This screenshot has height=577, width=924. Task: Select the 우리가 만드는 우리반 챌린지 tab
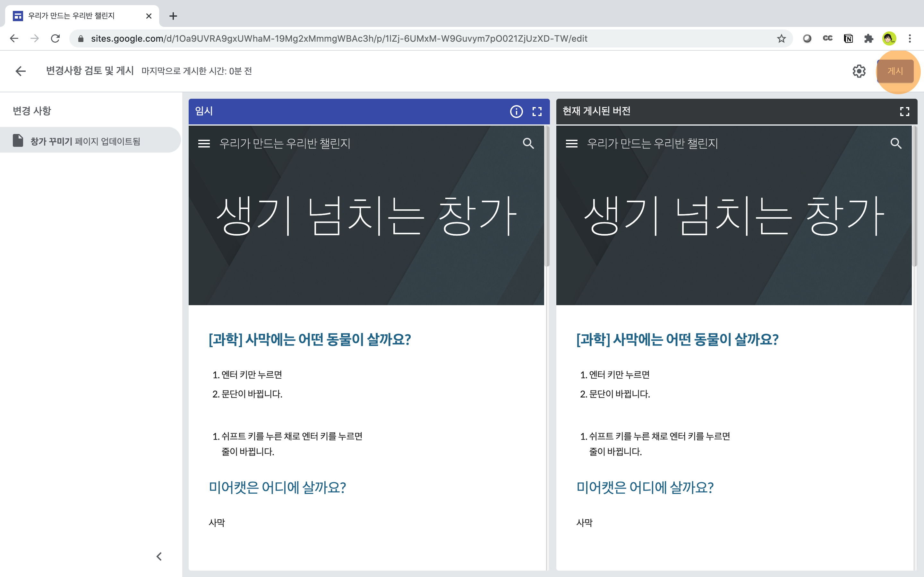72,16
